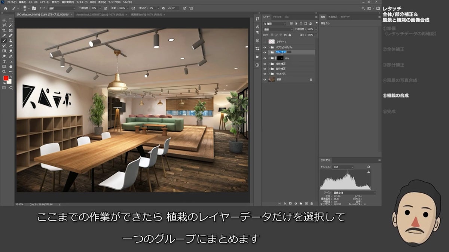Screen dimensions: 449x252
Task: Choose the Crop tool
Action: click(4, 30)
